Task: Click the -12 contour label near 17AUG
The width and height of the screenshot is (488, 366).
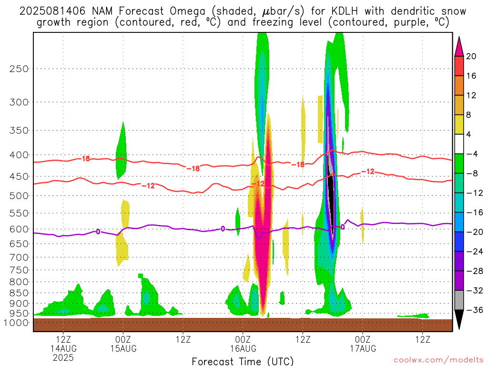Action: (368, 172)
